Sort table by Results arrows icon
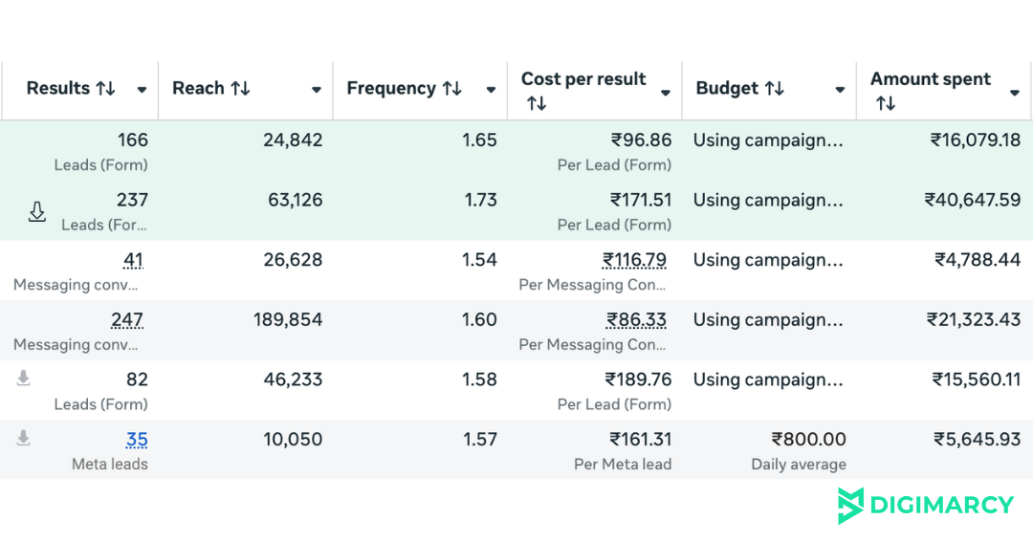 pyautogui.click(x=105, y=89)
